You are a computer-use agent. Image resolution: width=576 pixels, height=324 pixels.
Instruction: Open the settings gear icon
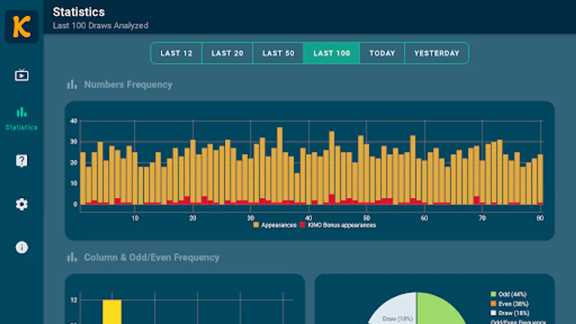(x=22, y=204)
